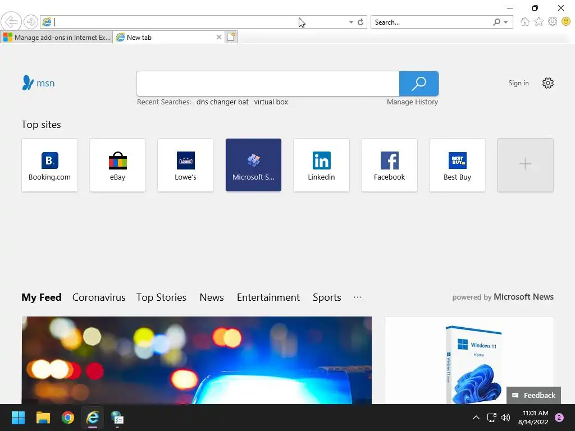Select the My Feed category
Viewport: 575px width, 431px height.
[x=42, y=297]
